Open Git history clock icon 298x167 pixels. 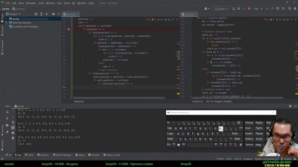coord(278,9)
